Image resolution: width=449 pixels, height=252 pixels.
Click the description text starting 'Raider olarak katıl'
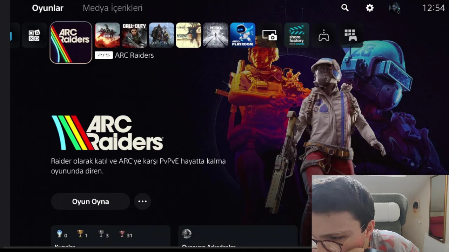click(138, 166)
